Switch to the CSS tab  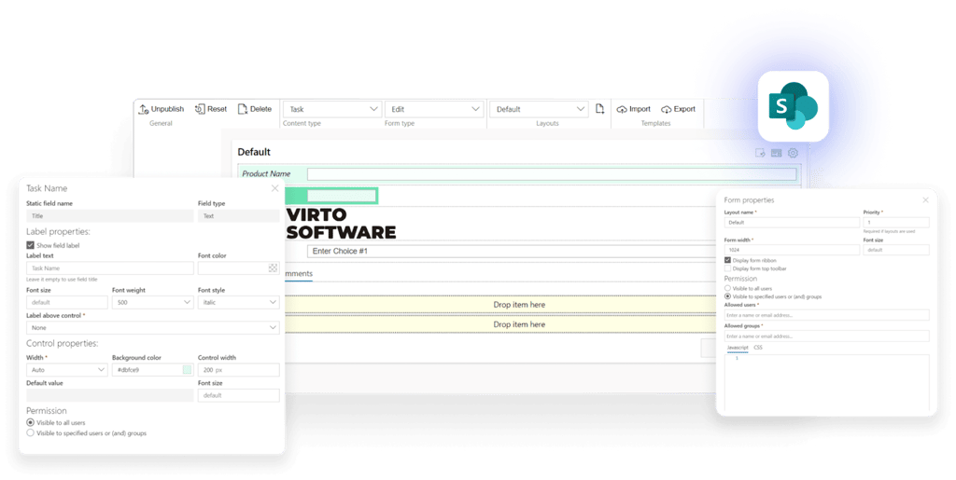[758, 348]
